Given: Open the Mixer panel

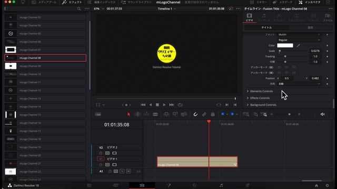Looking at the screenshot, I should tap(259, 2).
